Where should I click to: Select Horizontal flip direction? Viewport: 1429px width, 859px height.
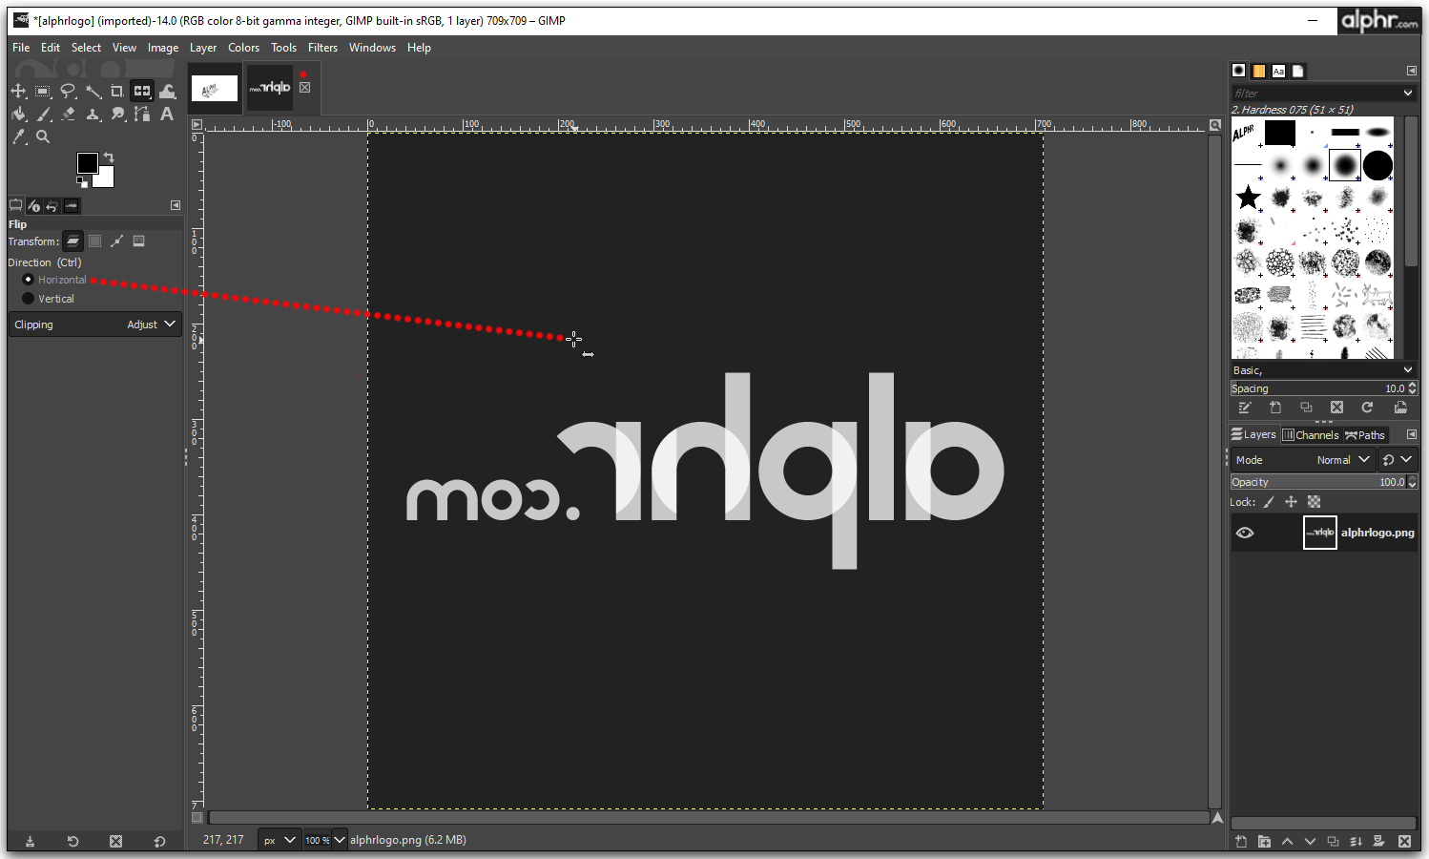coord(54,280)
